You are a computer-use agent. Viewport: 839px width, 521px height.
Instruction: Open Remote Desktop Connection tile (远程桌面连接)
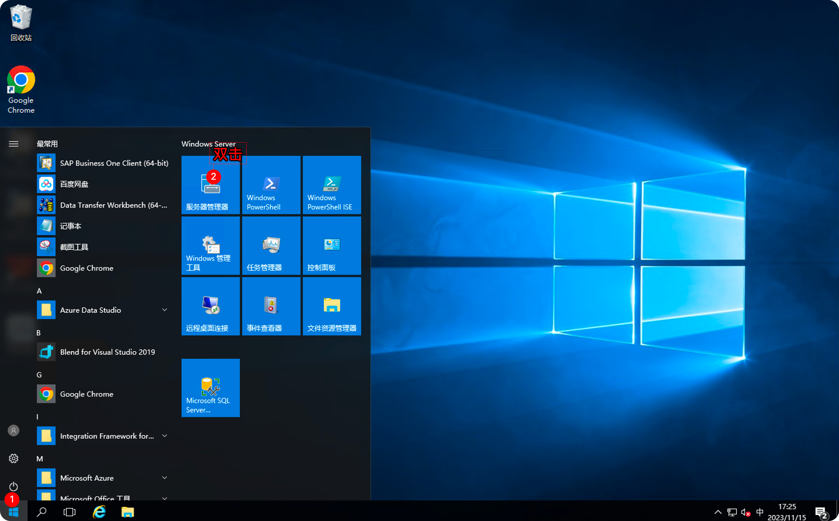[x=211, y=306]
